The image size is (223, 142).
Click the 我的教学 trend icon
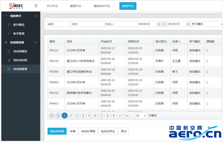tap(6, 16)
